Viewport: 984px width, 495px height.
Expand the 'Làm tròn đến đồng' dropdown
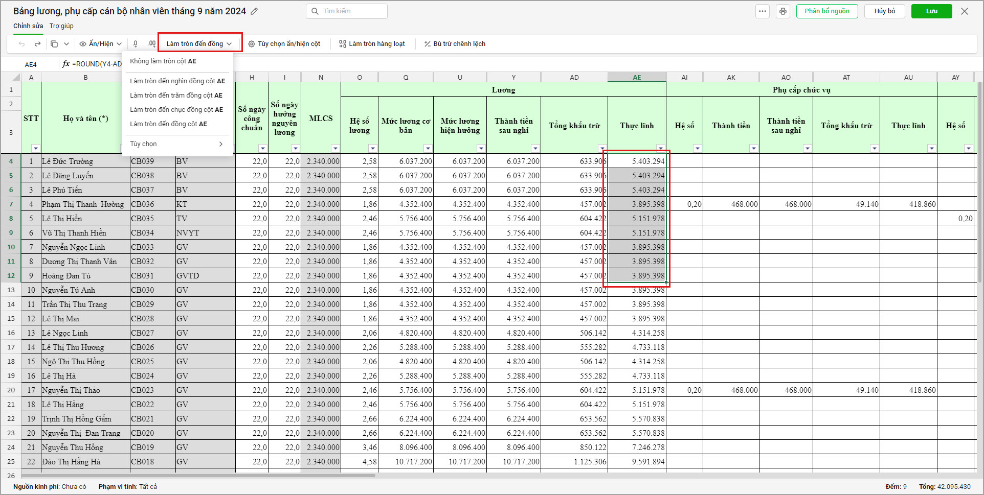199,43
